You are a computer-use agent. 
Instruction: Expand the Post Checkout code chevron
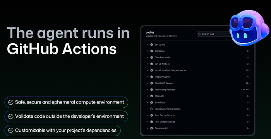click(x=147, y=122)
